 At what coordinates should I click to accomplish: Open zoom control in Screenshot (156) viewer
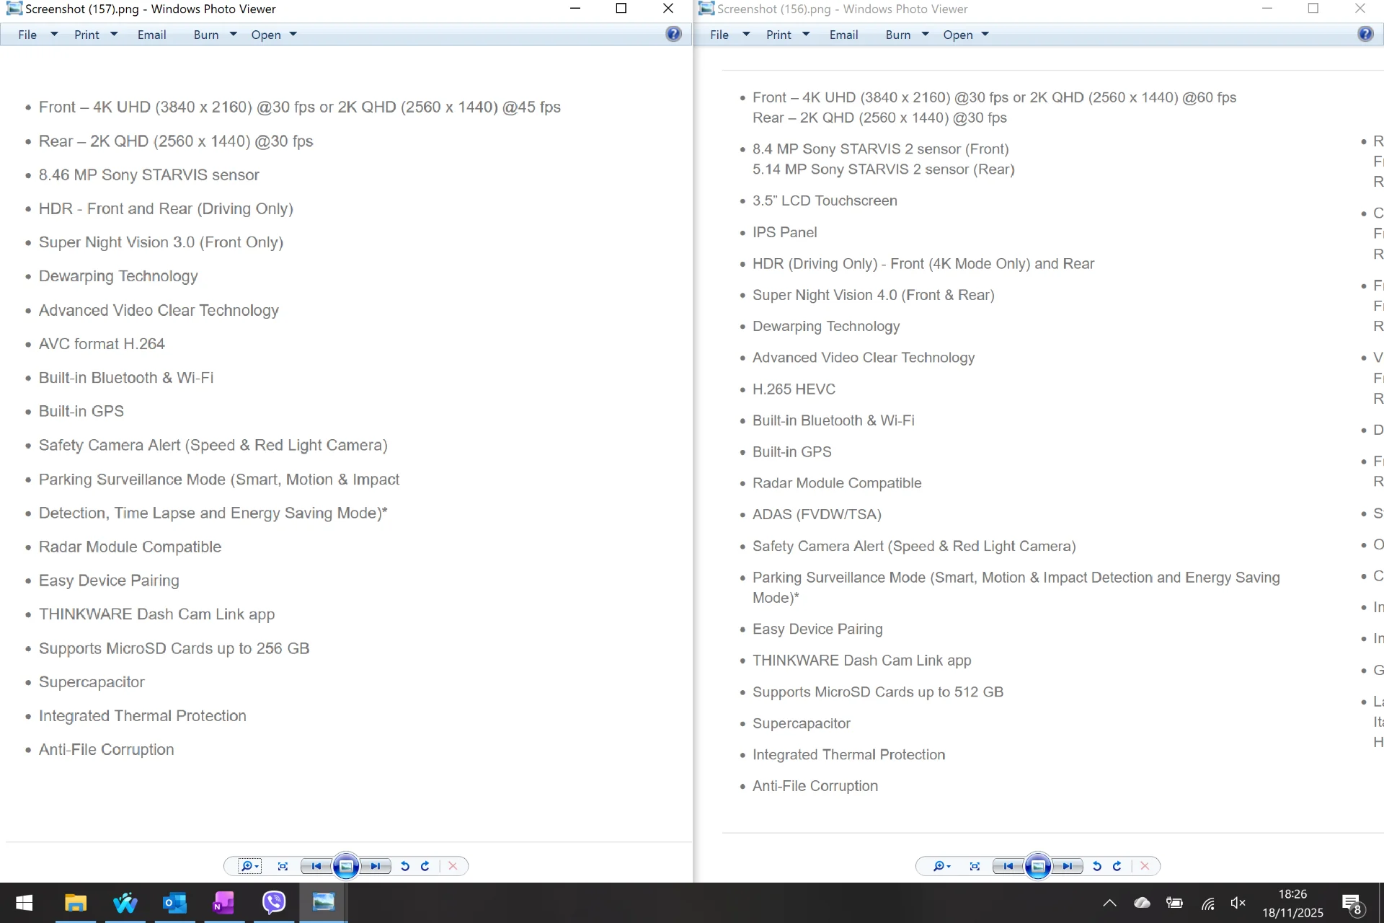click(x=941, y=866)
